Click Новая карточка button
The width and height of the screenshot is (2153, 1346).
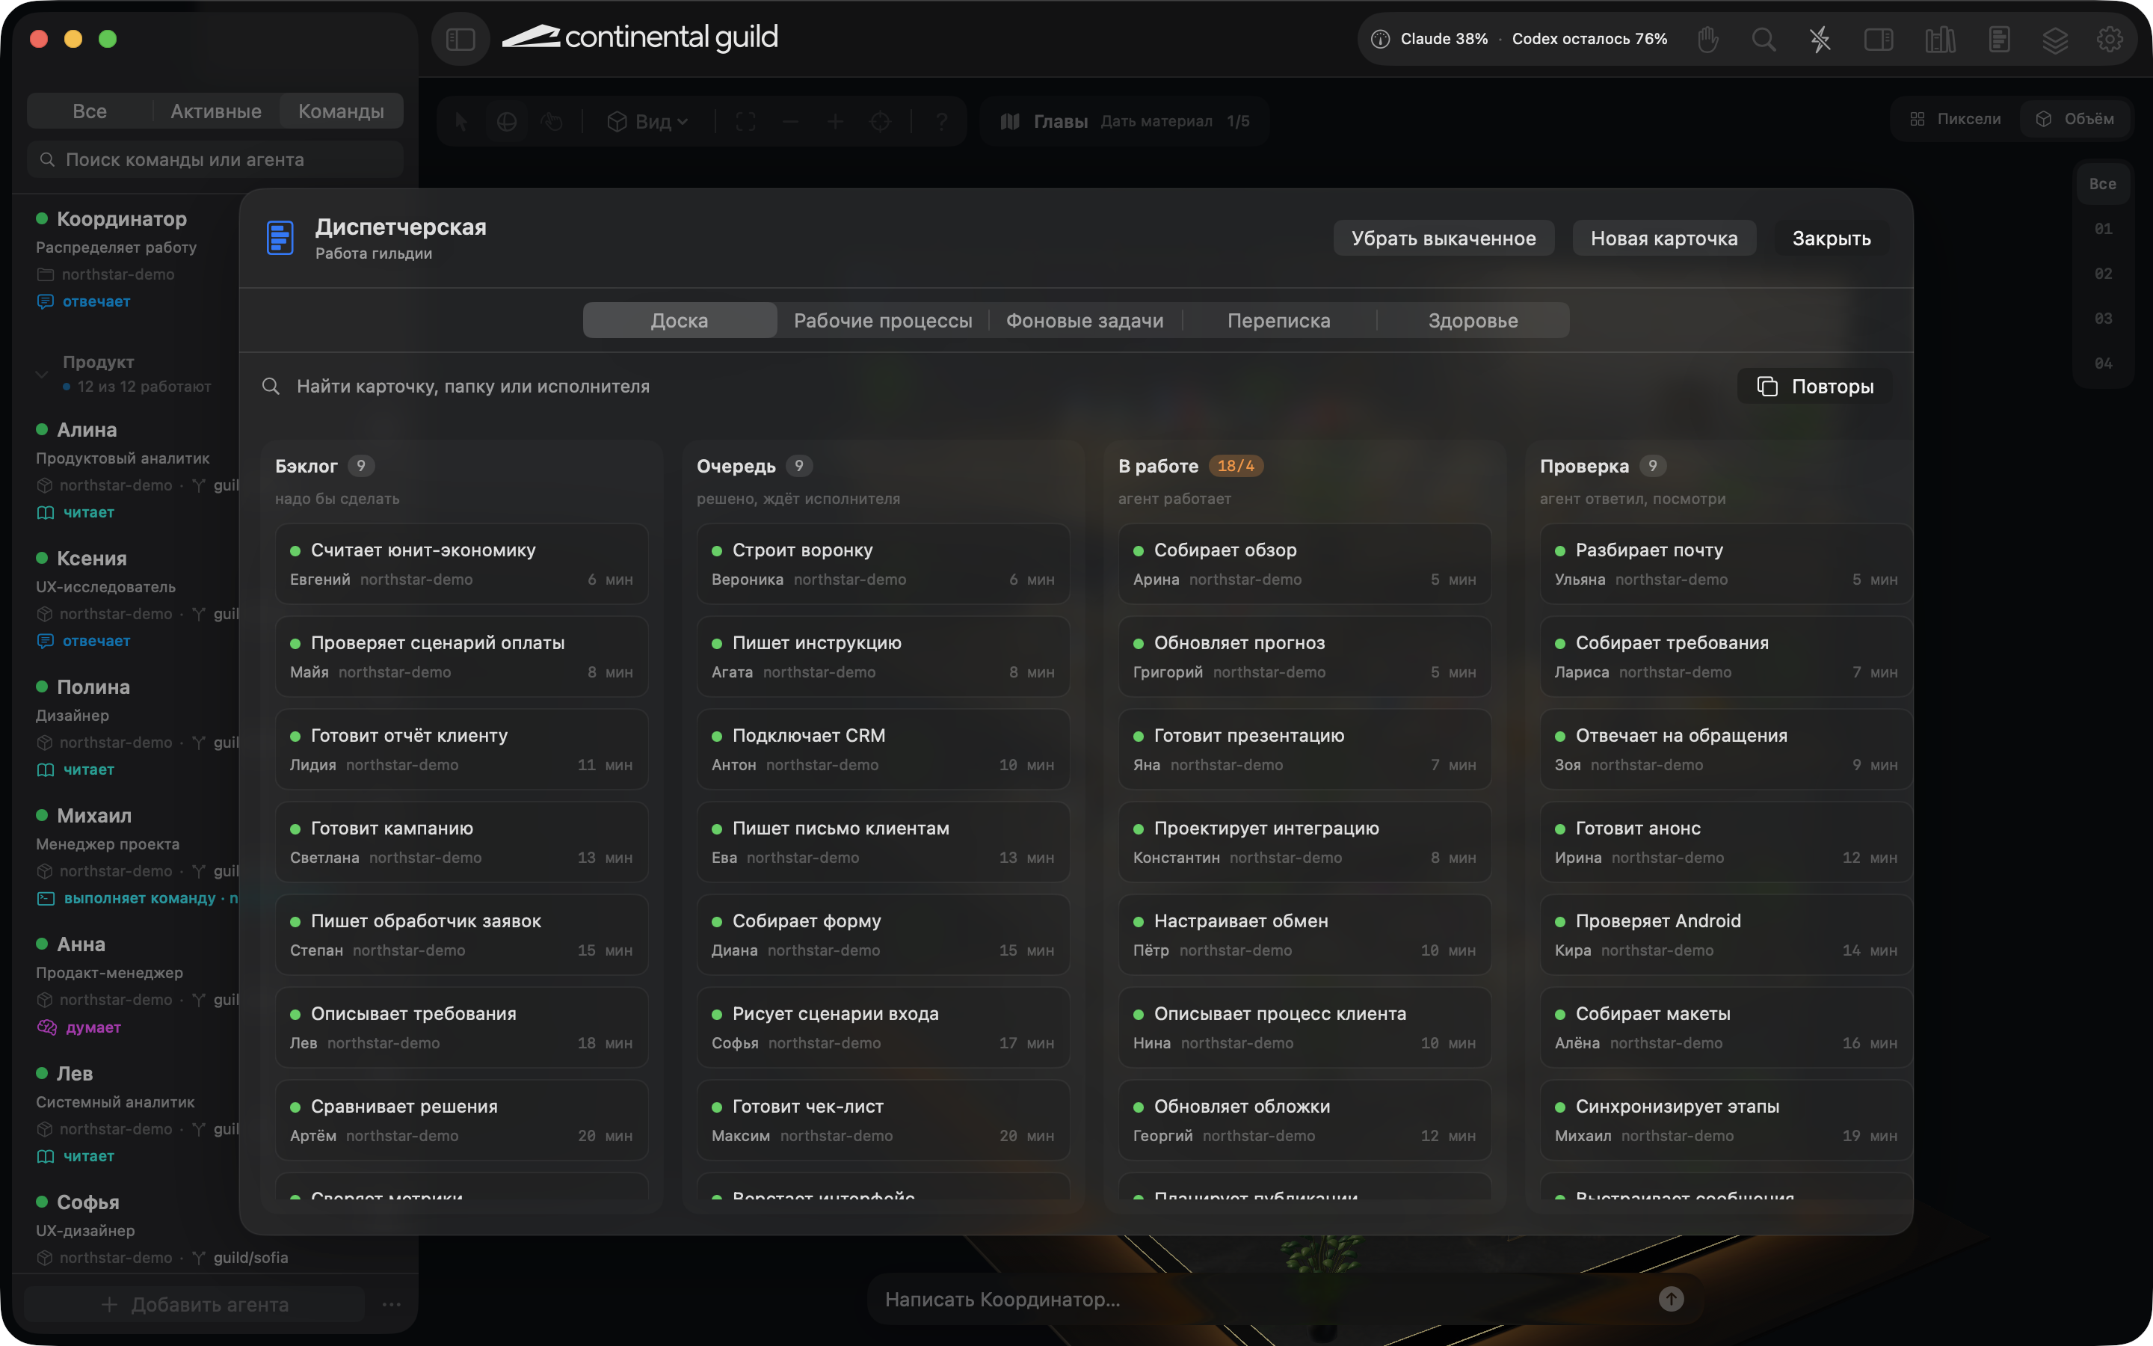[1663, 239]
